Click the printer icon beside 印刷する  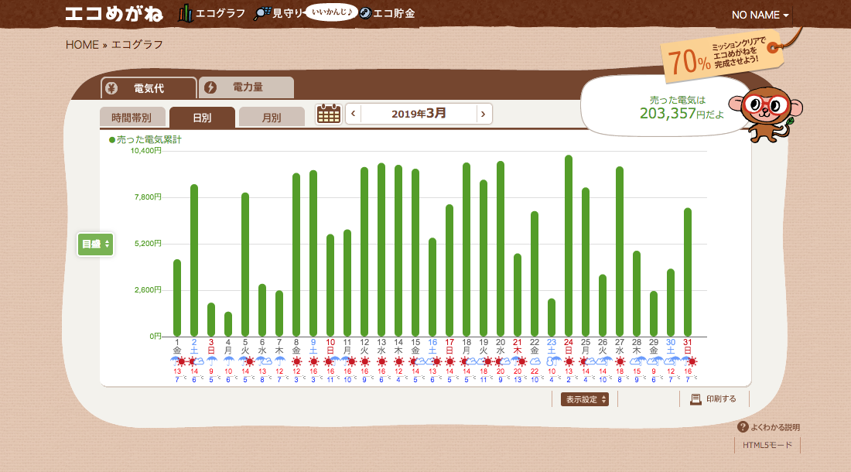pos(695,399)
